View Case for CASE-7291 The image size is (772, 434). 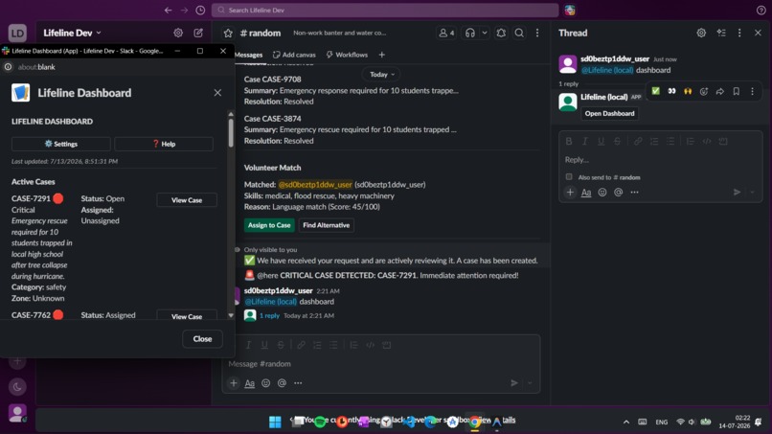[187, 200]
